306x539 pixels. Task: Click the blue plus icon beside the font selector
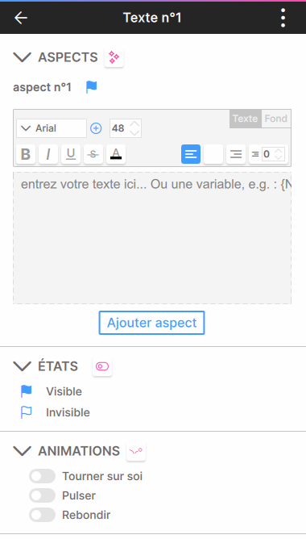(x=96, y=128)
